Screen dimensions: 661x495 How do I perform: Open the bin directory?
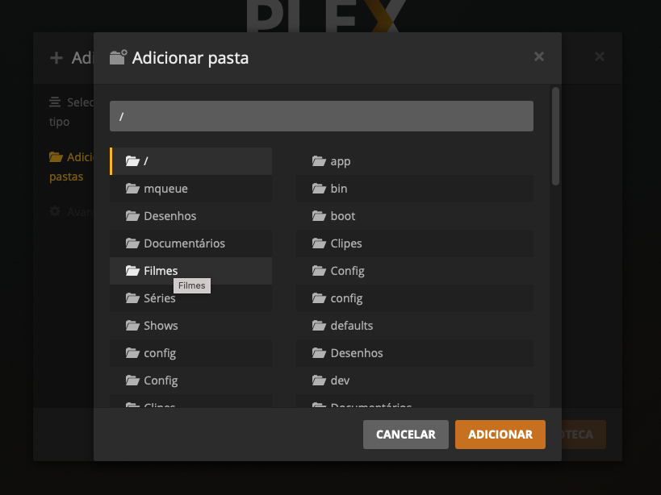(339, 189)
